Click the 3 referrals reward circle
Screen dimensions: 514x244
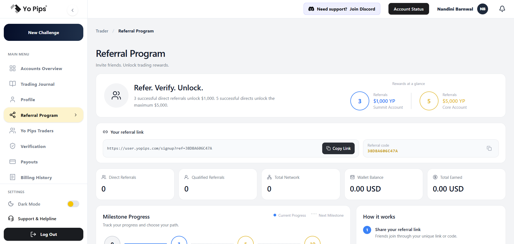(x=360, y=101)
